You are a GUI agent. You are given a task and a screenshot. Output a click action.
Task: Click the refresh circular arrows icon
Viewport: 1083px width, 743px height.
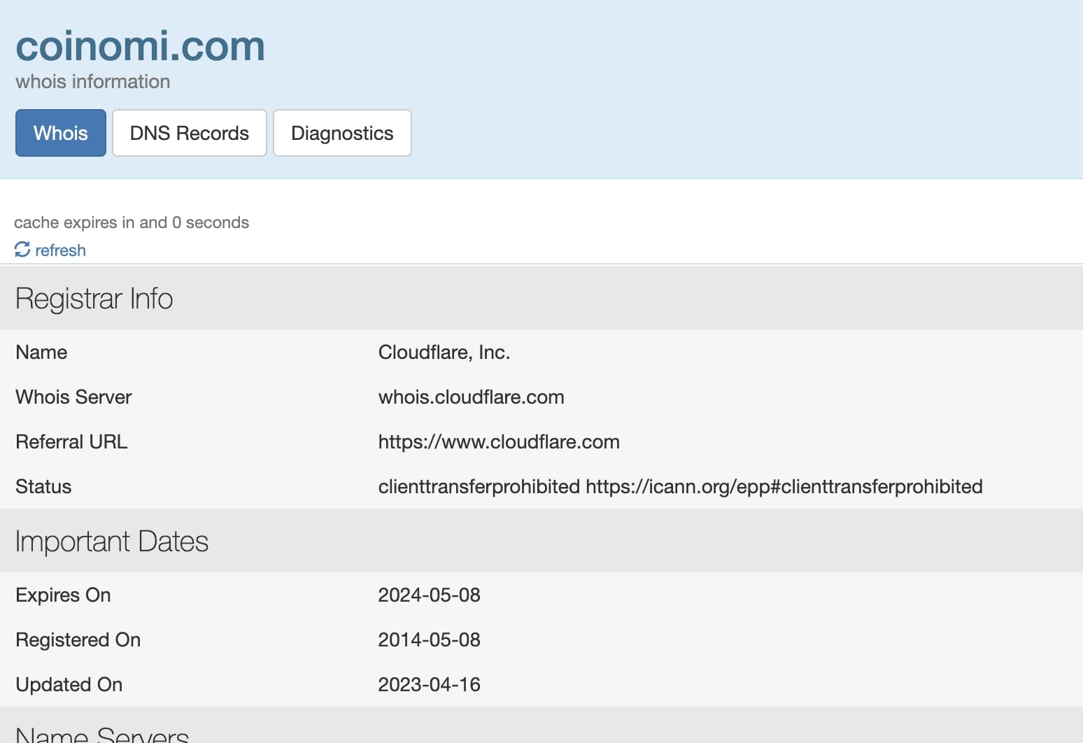[22, 249]
